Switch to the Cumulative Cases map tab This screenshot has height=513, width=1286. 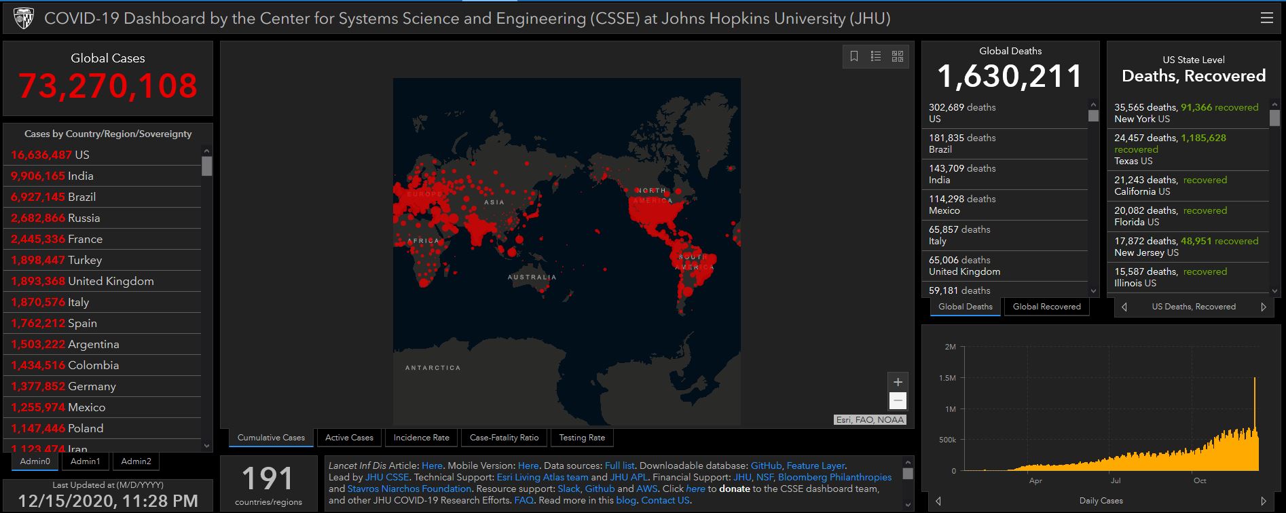(271, 438)
